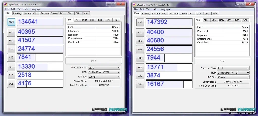This screenshot has width=258, height=116.
Task: Switch to System tab in right window
Action: tap(156, 14)
